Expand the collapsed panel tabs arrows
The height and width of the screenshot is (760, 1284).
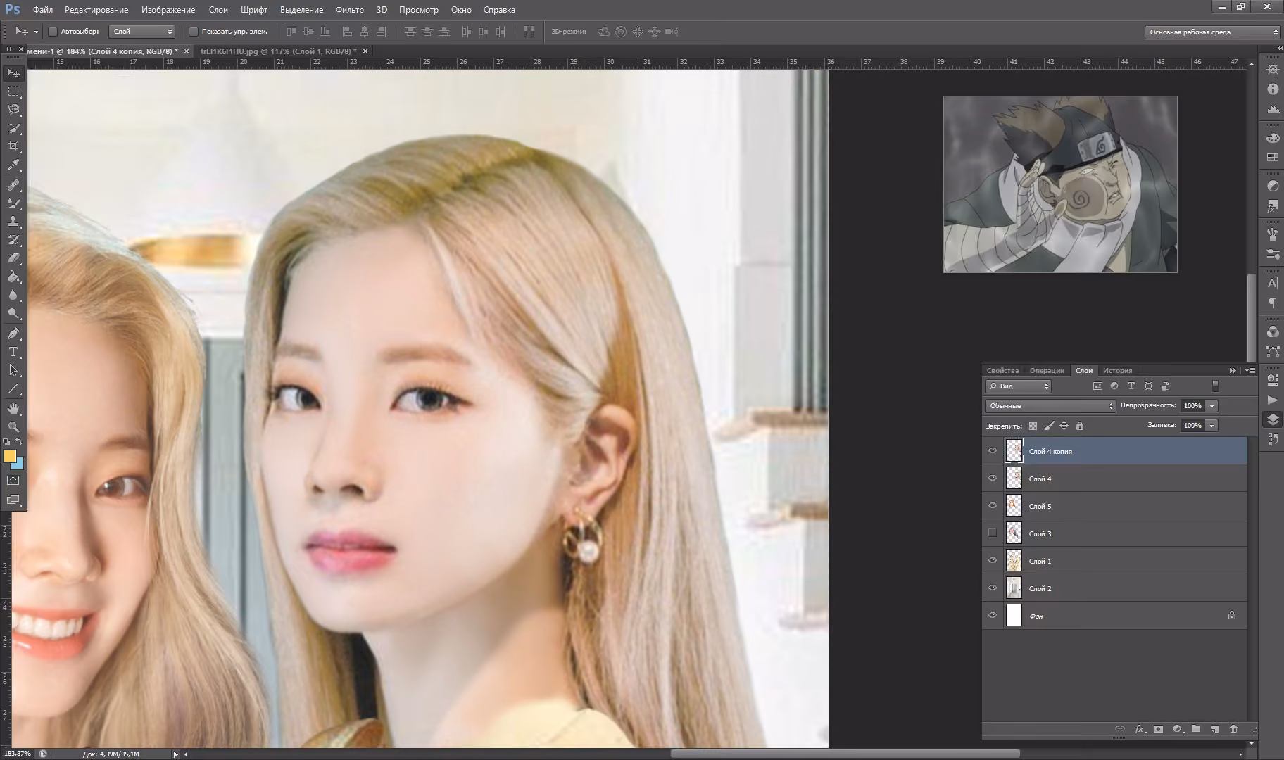coord(1233,370)
